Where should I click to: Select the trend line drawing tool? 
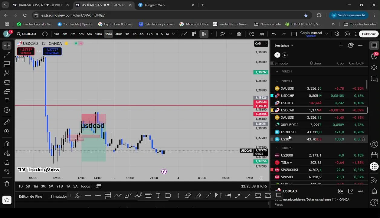tap(7, 55)
